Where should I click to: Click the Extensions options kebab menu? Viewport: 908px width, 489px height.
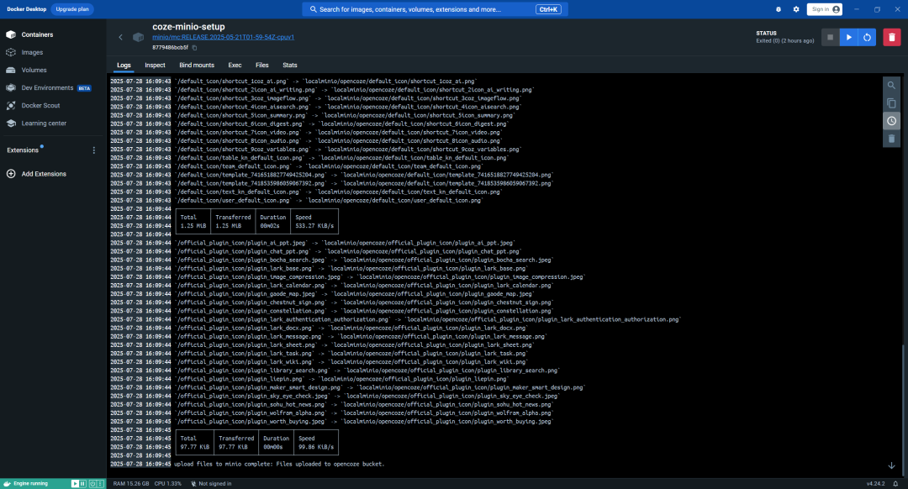[x=94, y=150]
